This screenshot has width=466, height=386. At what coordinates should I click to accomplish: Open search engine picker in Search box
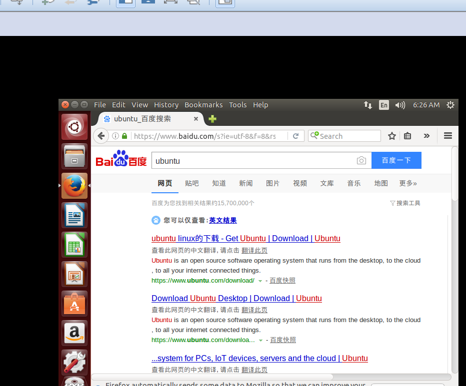[314, 136]
